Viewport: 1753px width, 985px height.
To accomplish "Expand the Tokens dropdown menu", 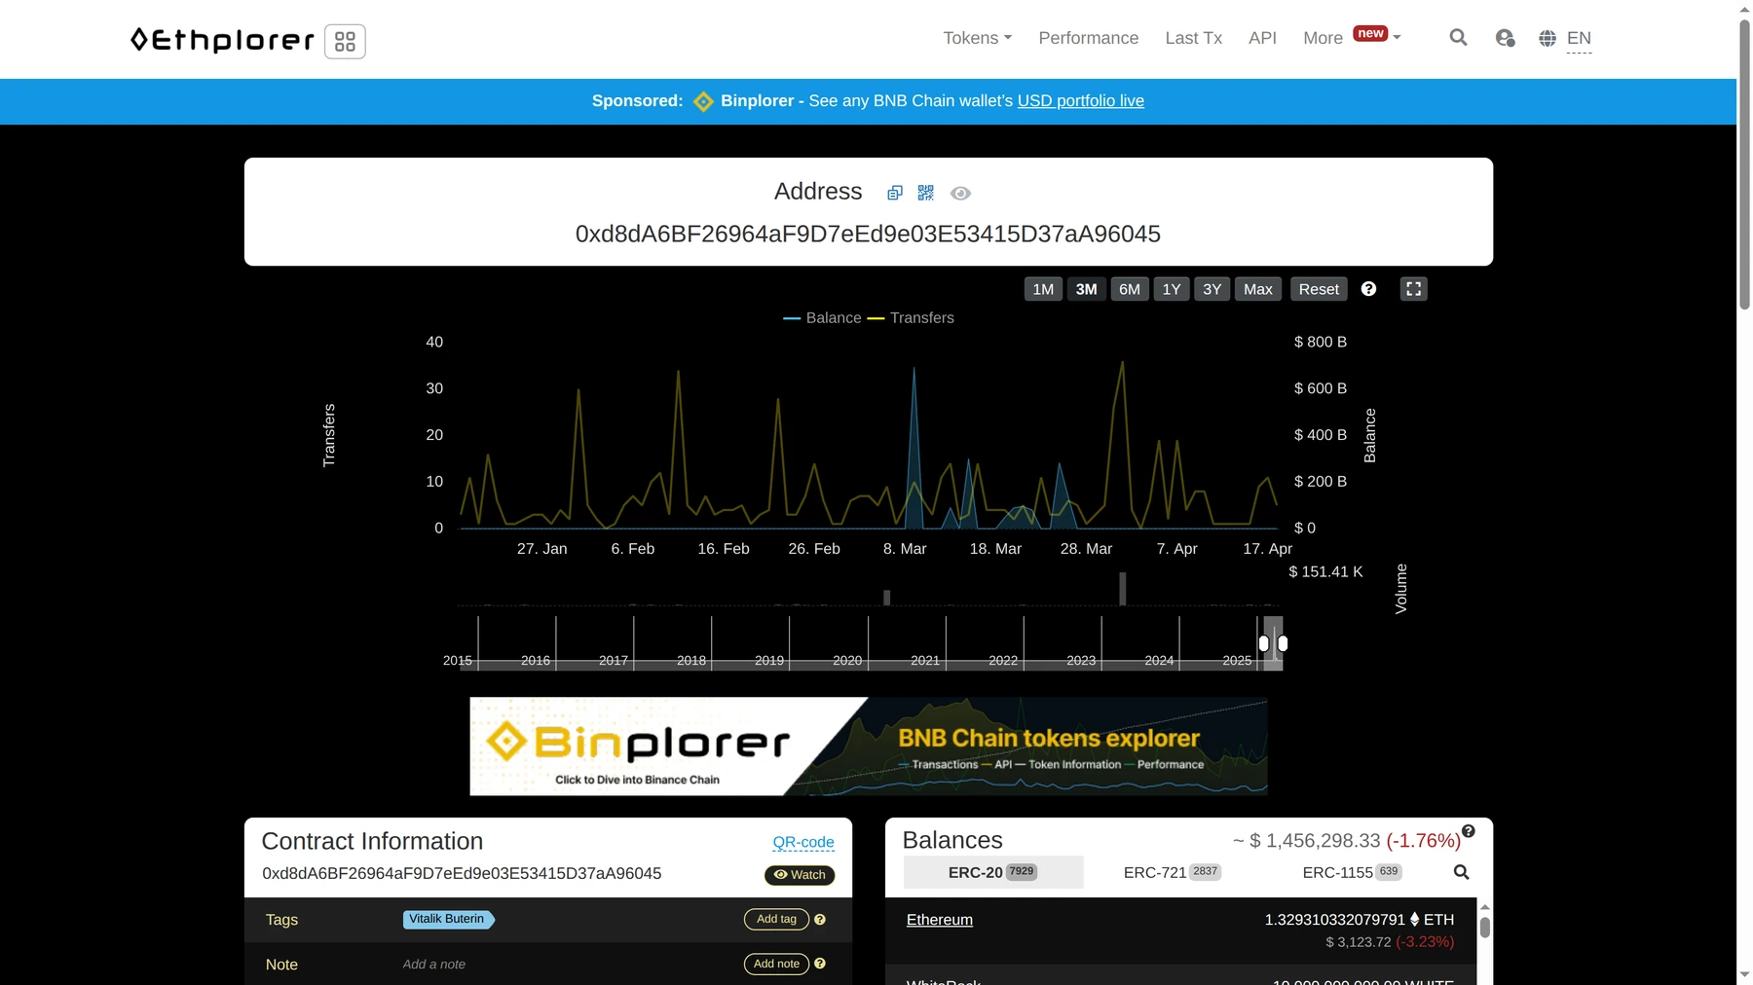I will [977, 38].
